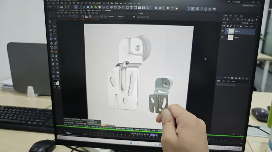Screen dimensions: 272x152
Task: Click the Windows Start button on the taskbar
Action: [x=131, y=143]
